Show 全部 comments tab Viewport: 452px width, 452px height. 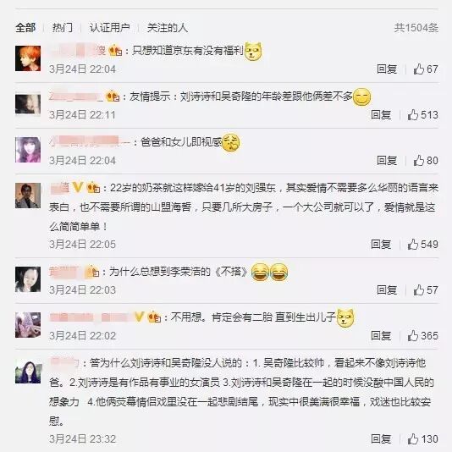pyautogui.click(x=25, y=28)
